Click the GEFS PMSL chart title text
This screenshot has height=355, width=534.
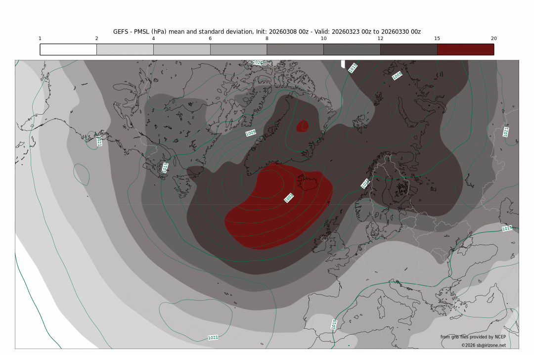267,31
